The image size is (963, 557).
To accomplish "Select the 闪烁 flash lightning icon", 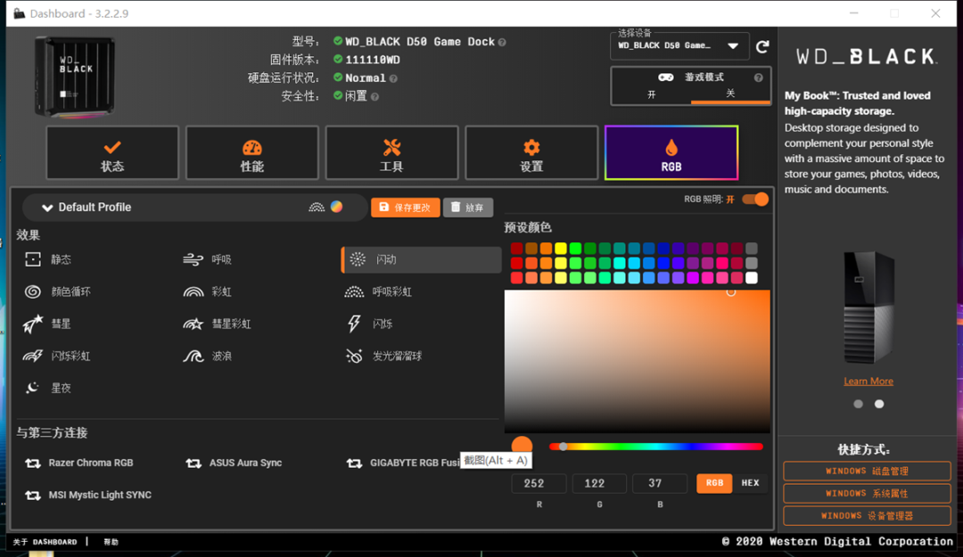I will (x=354, y=324).
